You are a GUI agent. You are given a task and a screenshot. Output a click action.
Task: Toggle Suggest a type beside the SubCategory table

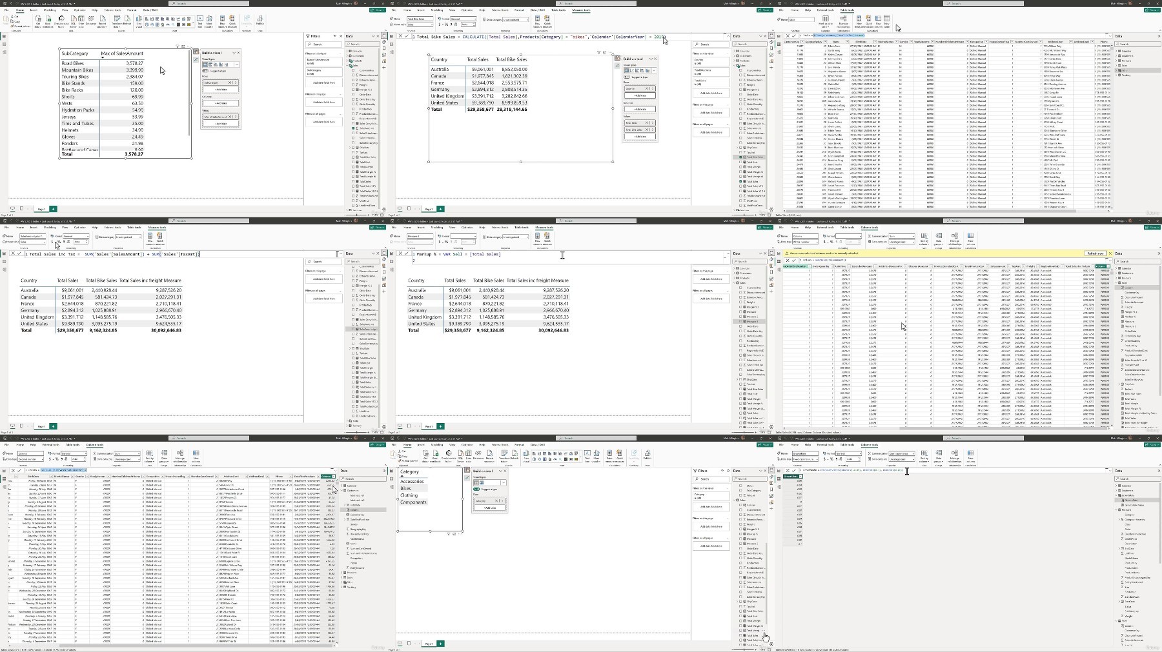(x=206, y=71)
